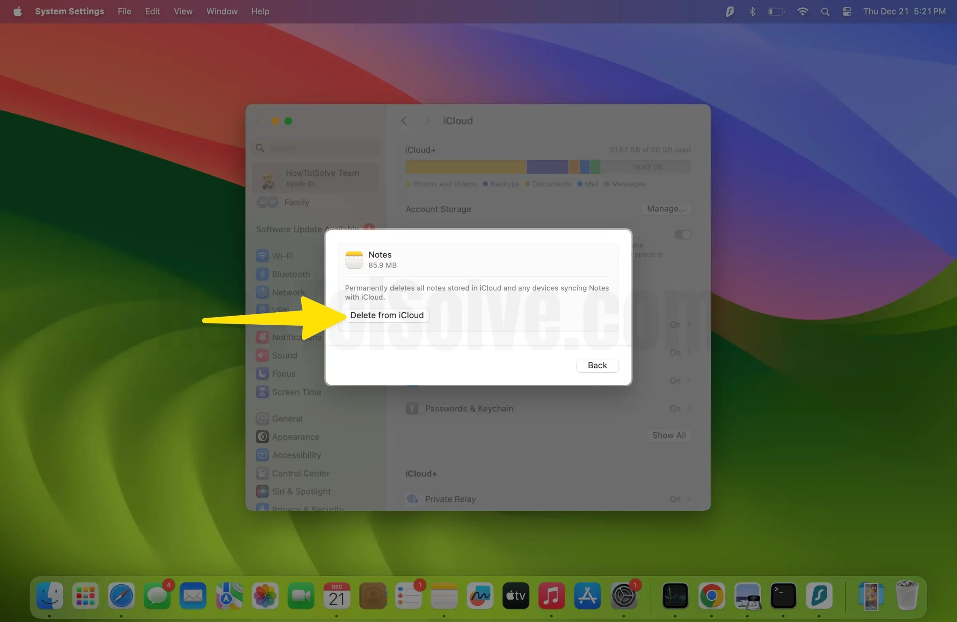Viewport: 957px width, 622px height.
Task: Open Finder from the Dock
Action: [49, 595]
